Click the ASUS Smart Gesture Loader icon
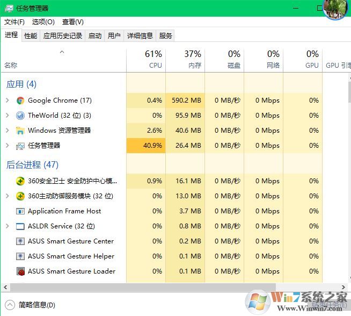The width and height of the screenshot is (351, 316). (x=20, y=271)
